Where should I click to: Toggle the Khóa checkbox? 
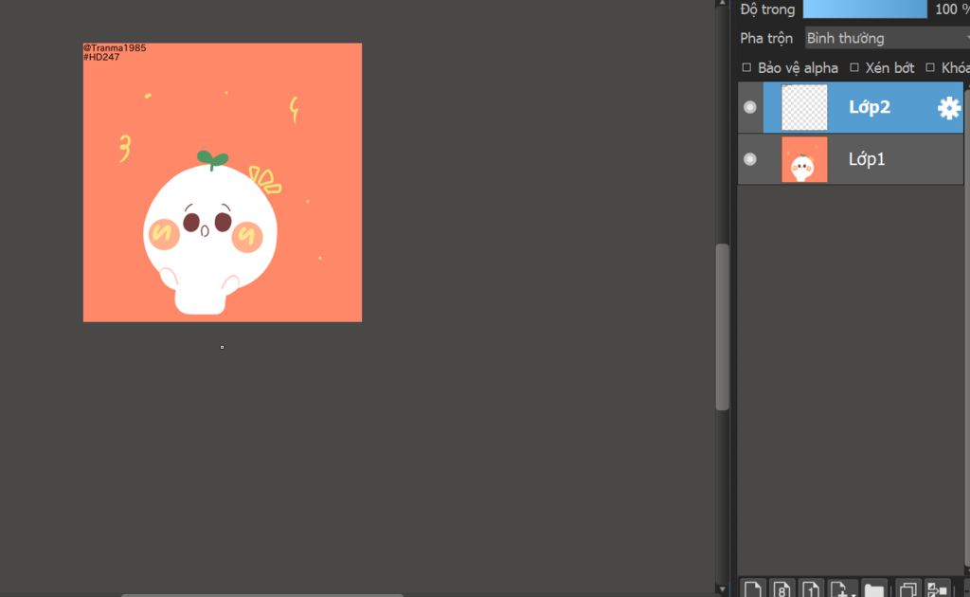point(930,67)
